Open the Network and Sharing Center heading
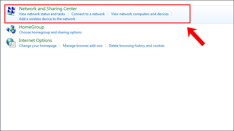 [48, 9]
